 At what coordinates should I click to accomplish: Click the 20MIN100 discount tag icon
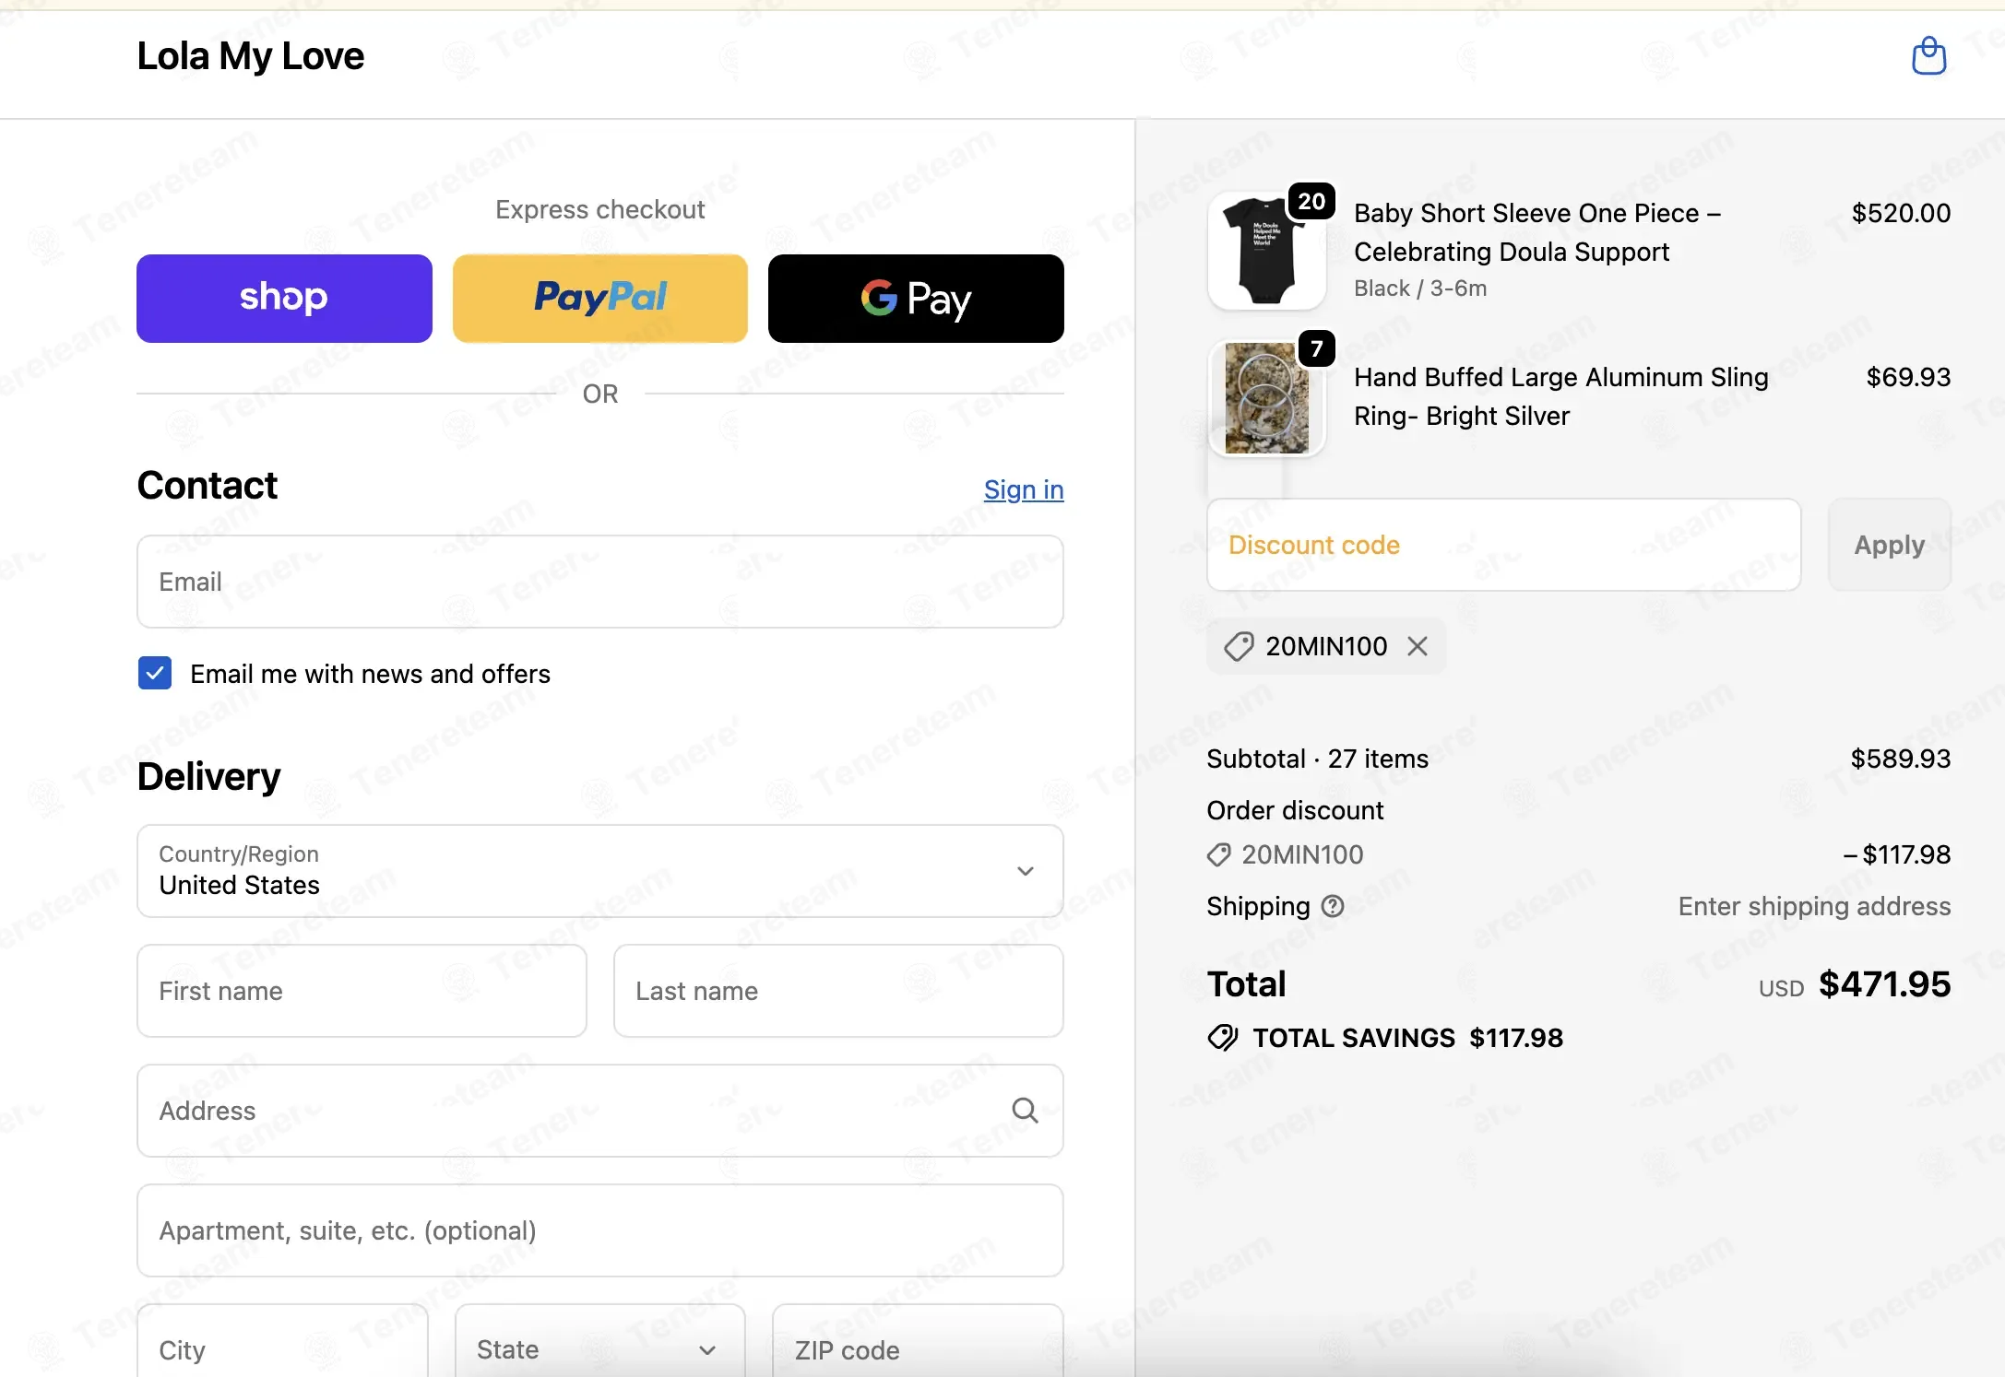pos(1239,646)
